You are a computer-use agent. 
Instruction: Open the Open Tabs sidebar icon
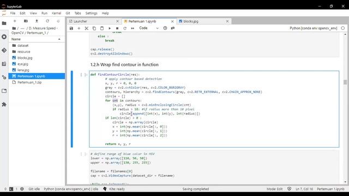pos(4,91)
